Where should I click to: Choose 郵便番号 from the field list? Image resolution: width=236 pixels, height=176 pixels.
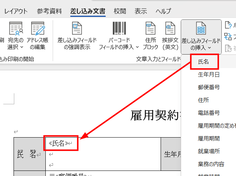coord(209,87)
